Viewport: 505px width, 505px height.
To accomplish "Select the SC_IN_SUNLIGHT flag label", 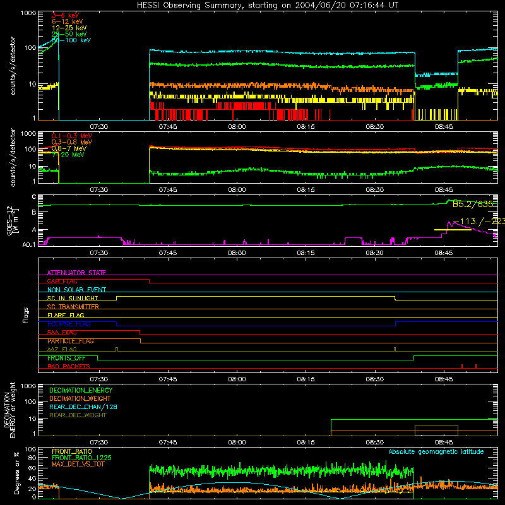I will 73,298.
